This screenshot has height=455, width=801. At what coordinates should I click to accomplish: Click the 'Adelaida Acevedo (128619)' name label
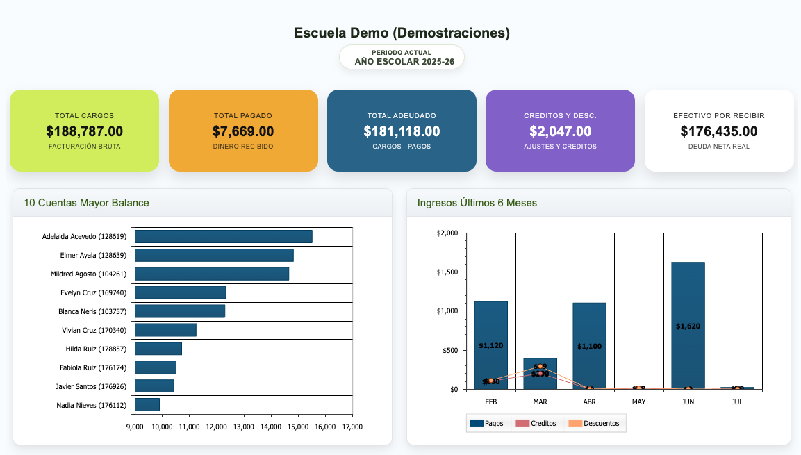pos(84,236)
